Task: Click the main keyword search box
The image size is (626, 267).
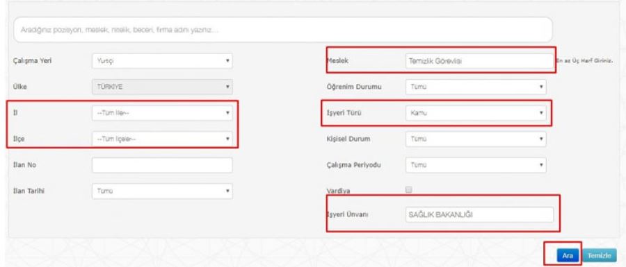Action: coord(283,30)
